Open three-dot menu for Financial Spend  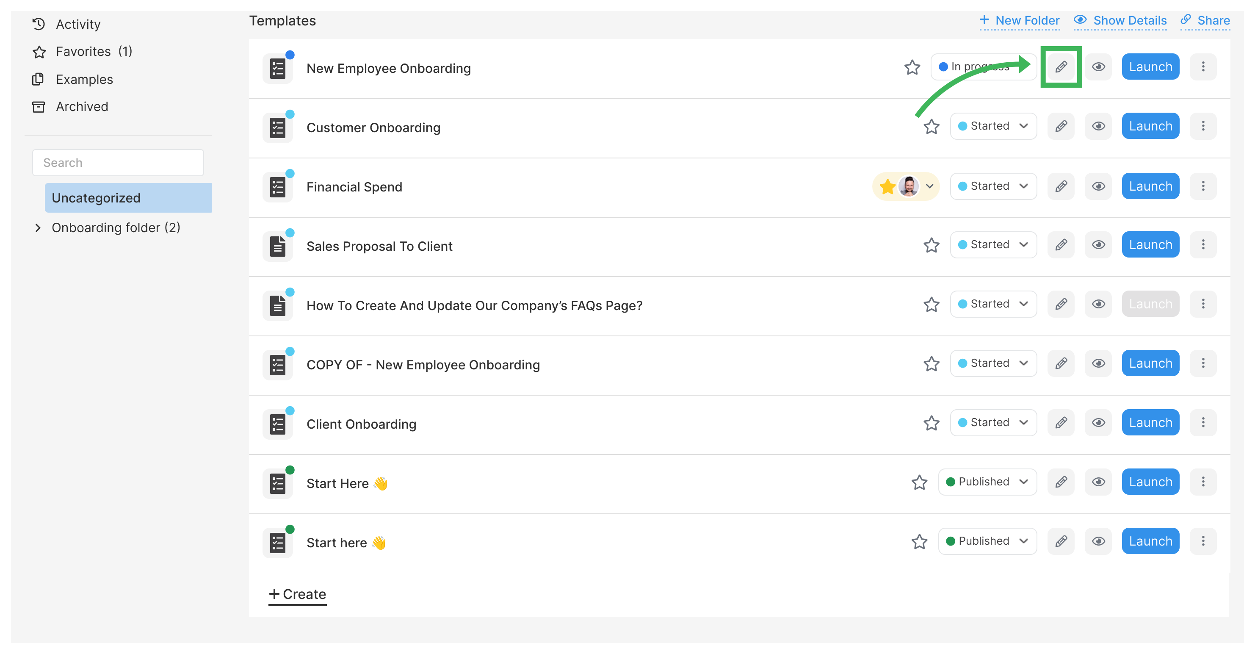click(1202, 186)
